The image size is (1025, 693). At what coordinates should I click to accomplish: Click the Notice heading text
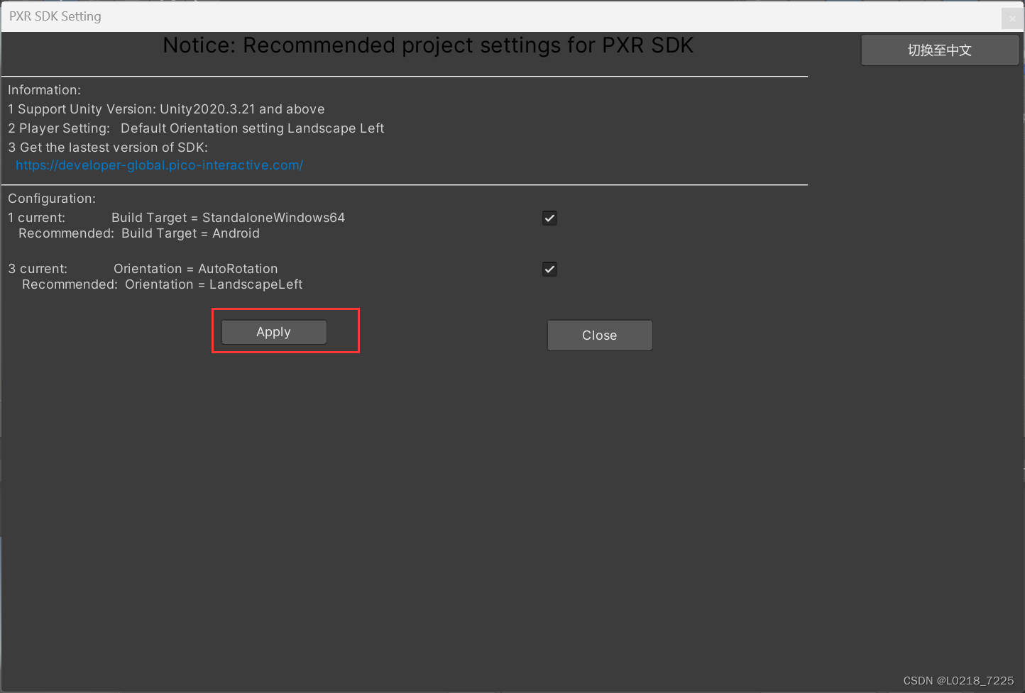point(428,45)
